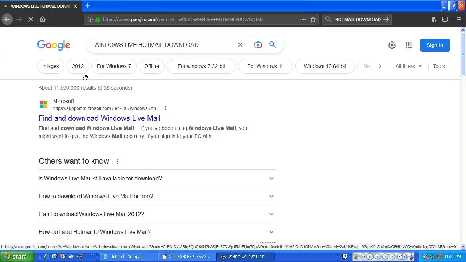Launch Windows Media Player from quick launch
The image size is (466, 262).
click(63, 257)
